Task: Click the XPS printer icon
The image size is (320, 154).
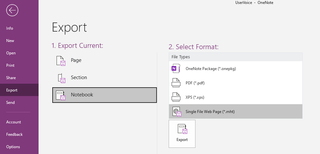Action: [176, 97]
